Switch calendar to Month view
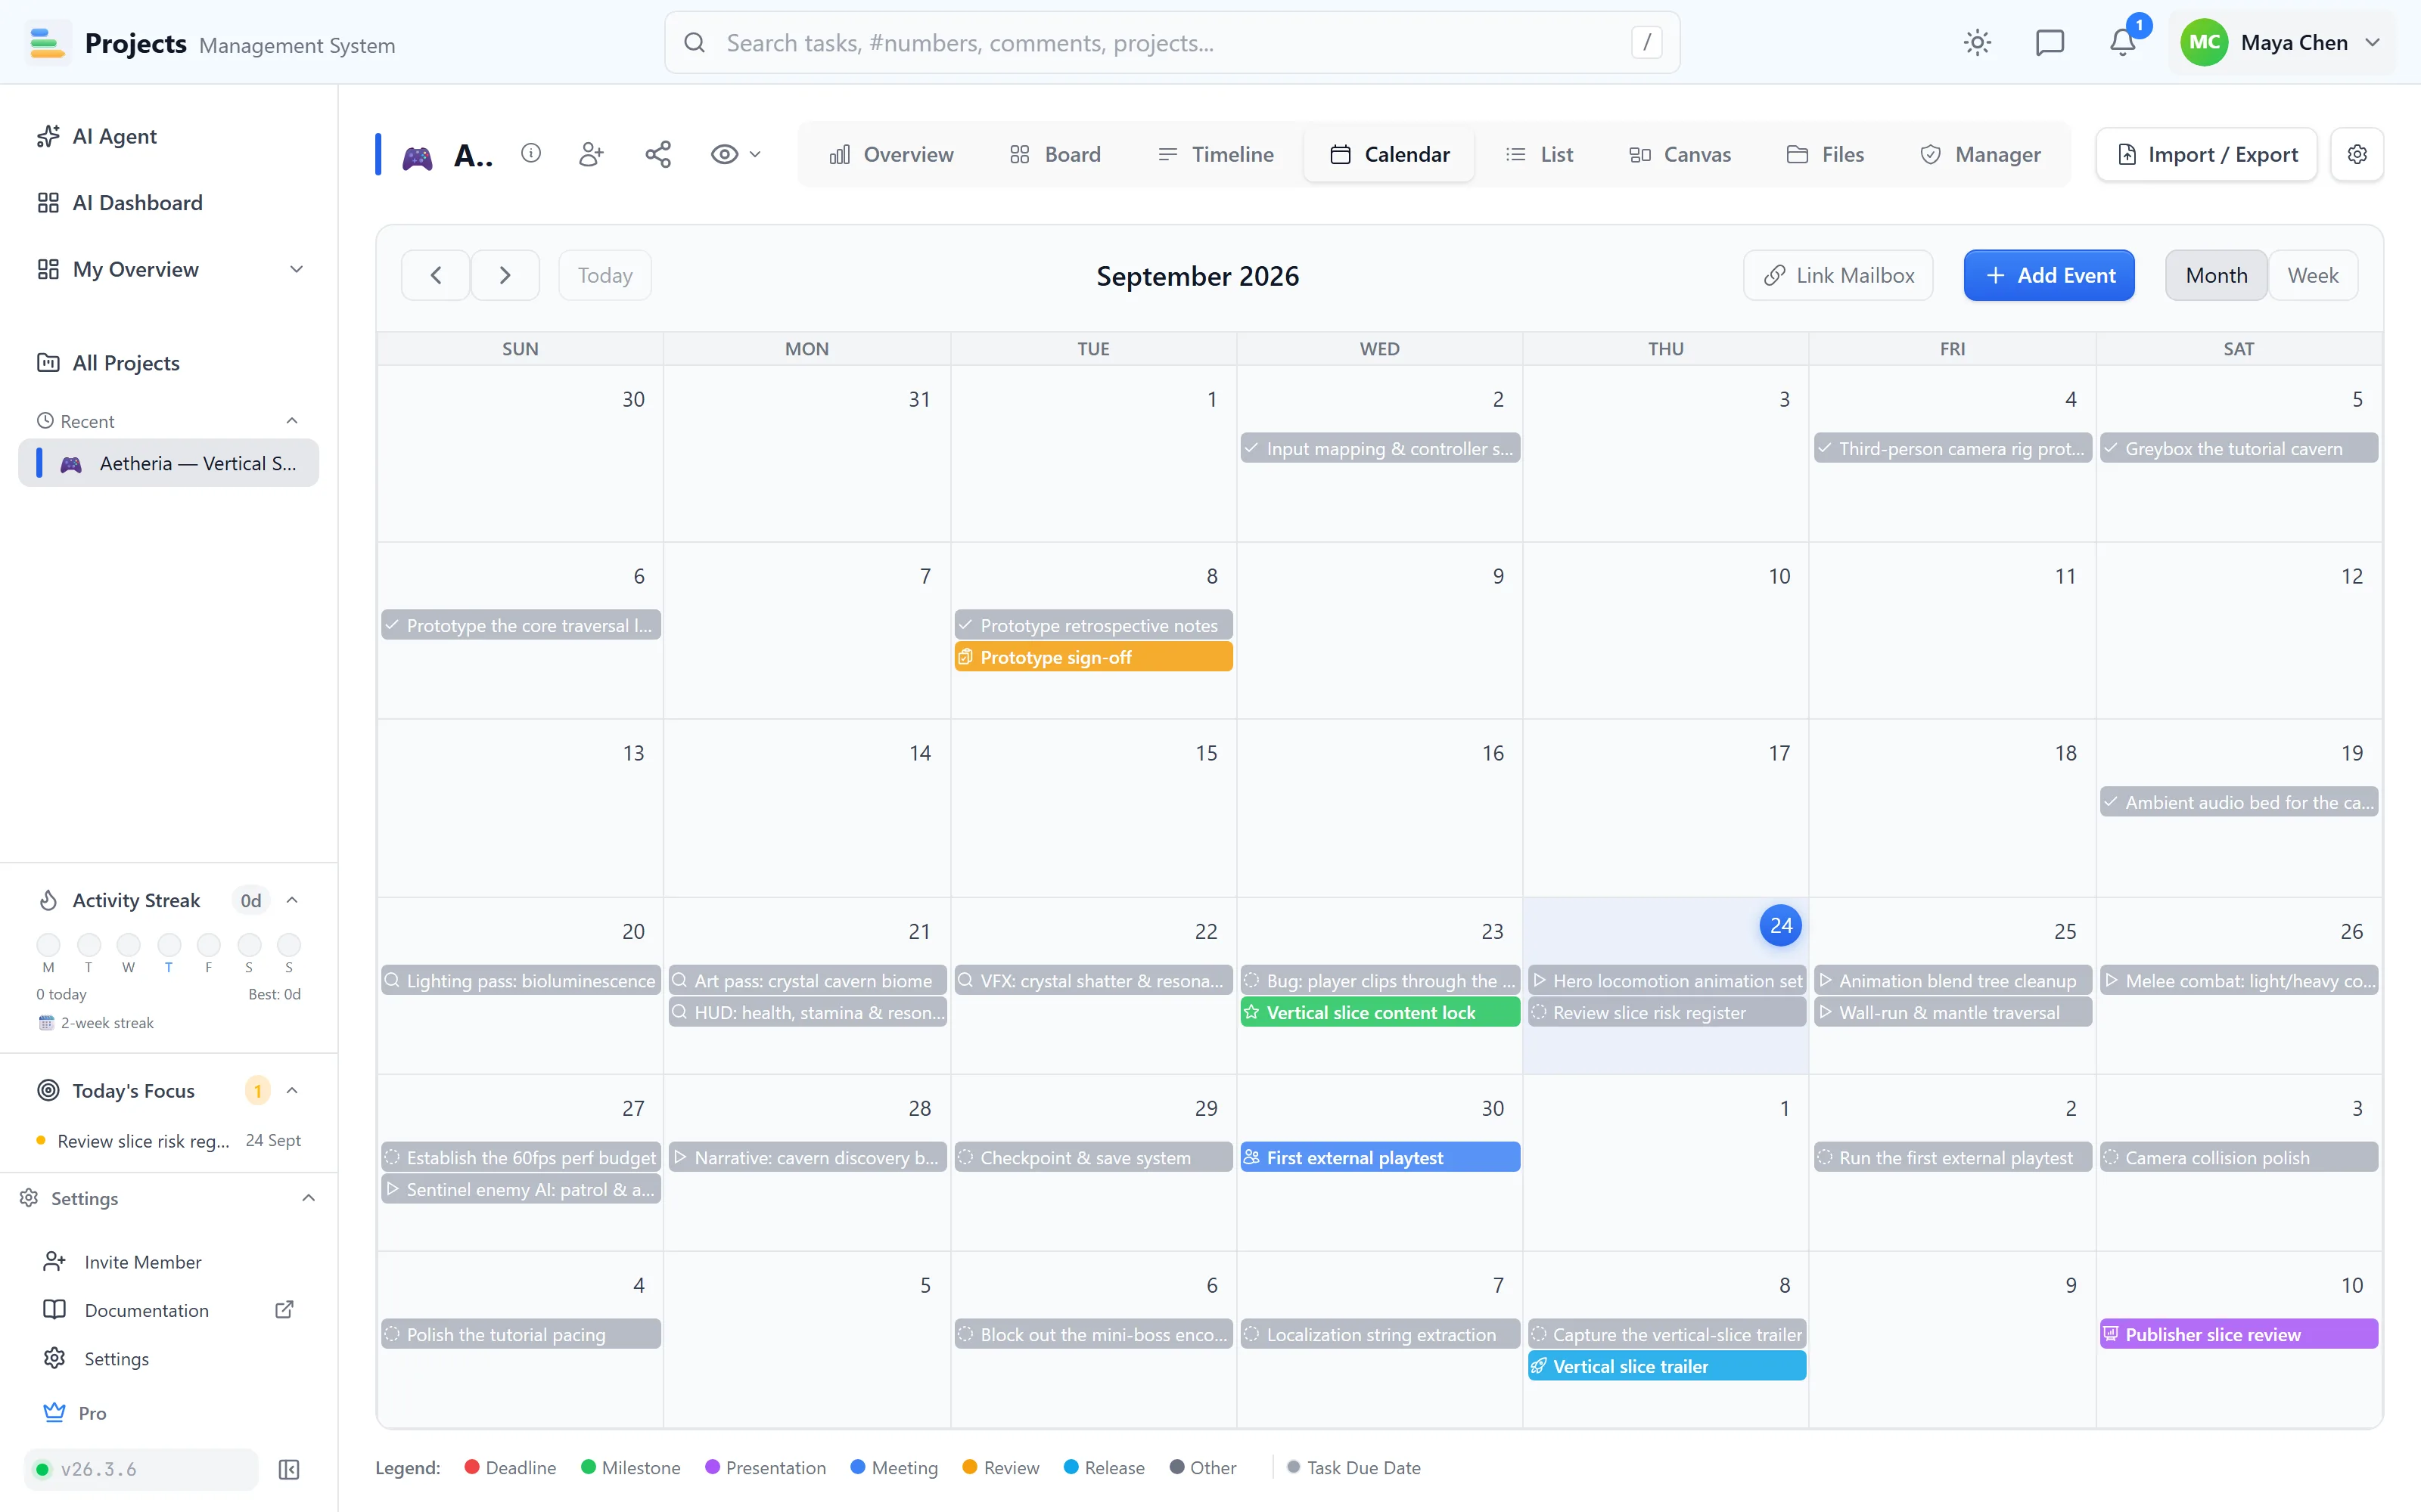Image resolution: width=2421 pixels, height=1512 pixels. click(2216, 275)
